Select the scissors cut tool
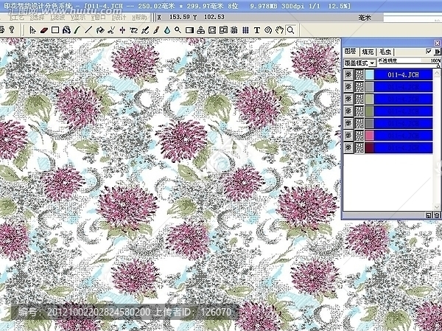442x331 pixels. (x=111, y=30)
